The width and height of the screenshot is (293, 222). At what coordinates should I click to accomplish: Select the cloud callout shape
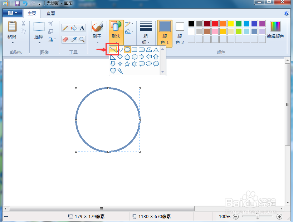tap(156, 64)
